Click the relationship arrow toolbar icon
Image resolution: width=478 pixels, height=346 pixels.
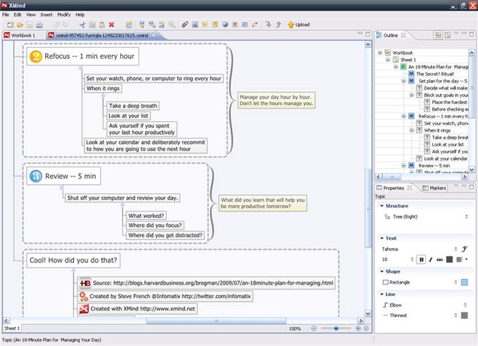pyautogui.click(x=254, y=25)
